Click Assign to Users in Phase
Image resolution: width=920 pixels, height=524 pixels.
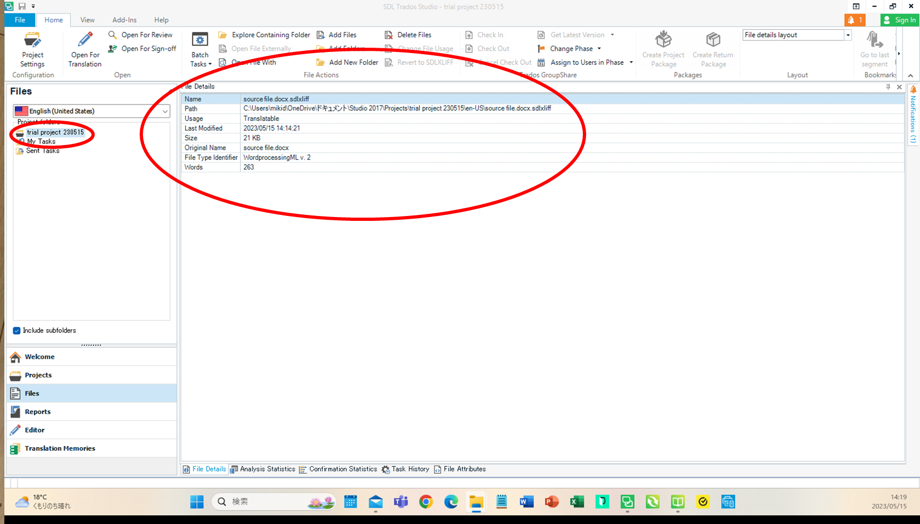pos(581,62)
